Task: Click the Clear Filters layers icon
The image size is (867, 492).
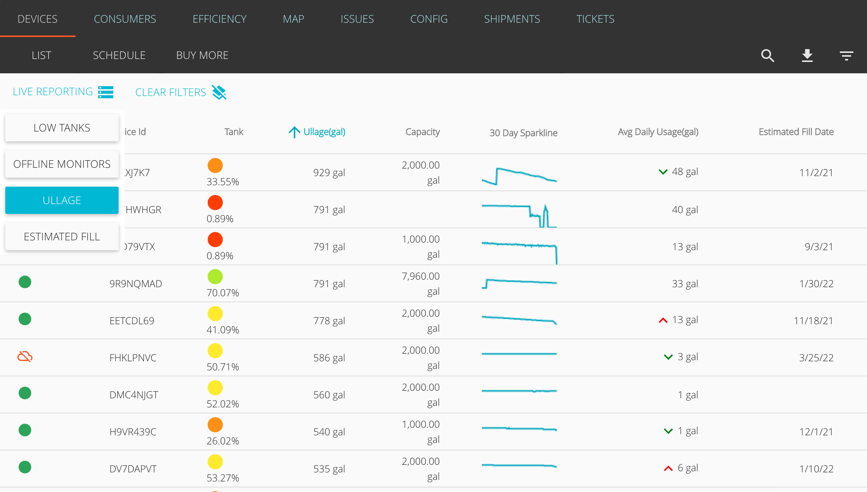Action: point(219,92)
